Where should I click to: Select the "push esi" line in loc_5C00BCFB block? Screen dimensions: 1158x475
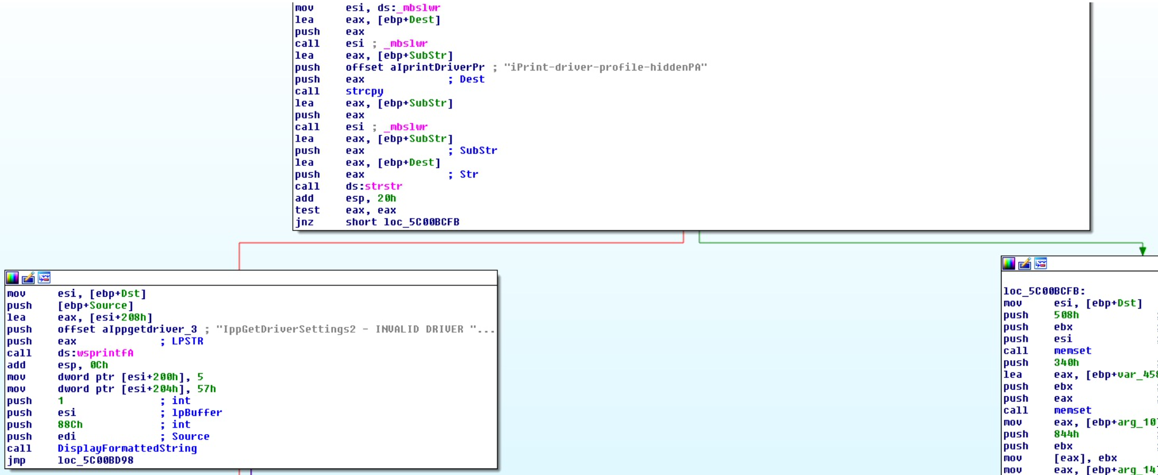coord(1038,339)
